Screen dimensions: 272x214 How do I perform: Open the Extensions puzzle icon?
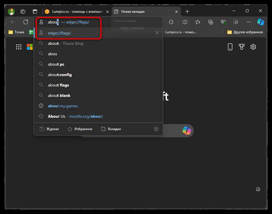171,22
